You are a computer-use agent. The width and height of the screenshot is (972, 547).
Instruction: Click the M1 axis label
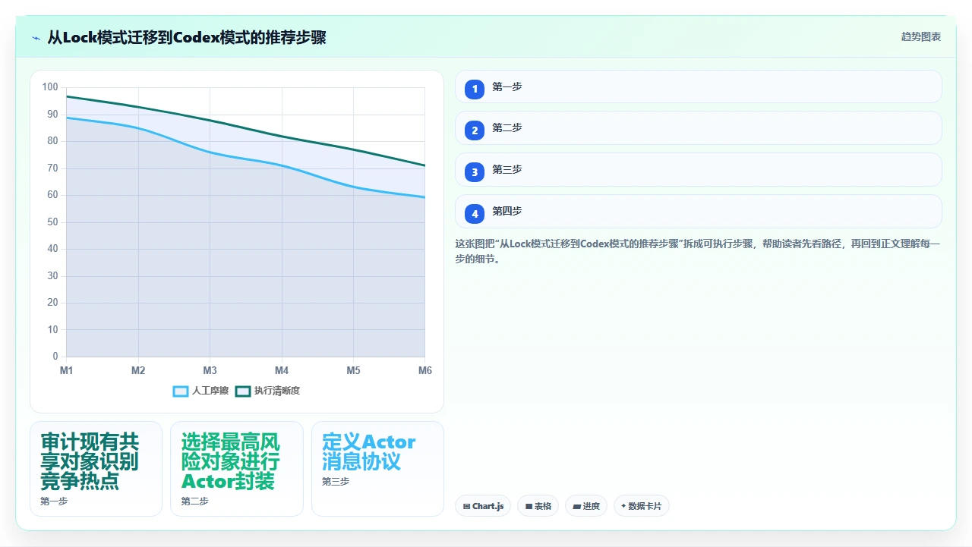coord(67,370)
